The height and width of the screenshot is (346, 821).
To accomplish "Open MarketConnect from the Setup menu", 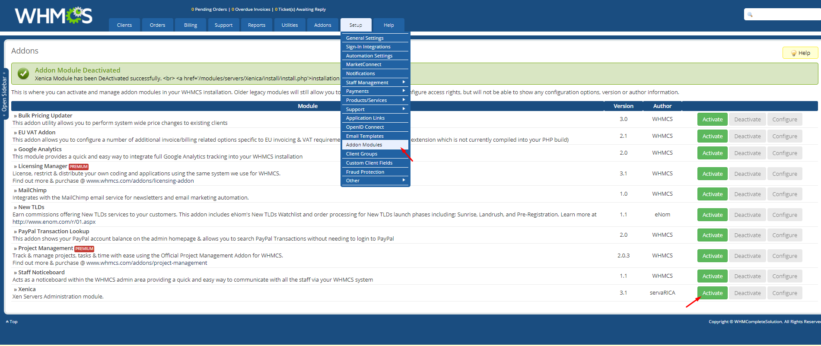I will click(x=375, y=64).
